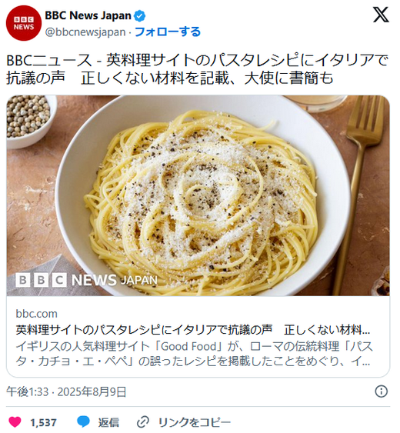Click the BBC News Japan display name
This screenshot has width=400, height=433.
coord(88,15)
